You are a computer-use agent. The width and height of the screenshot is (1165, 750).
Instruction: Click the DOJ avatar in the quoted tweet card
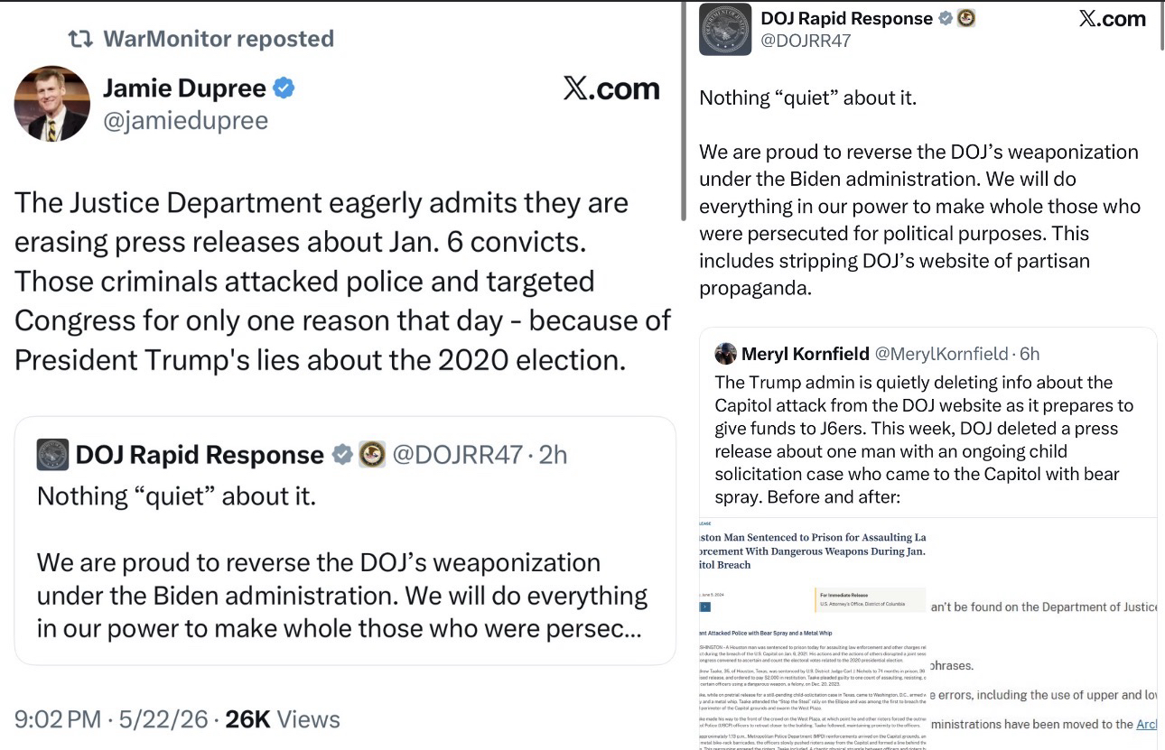[52, 455]
